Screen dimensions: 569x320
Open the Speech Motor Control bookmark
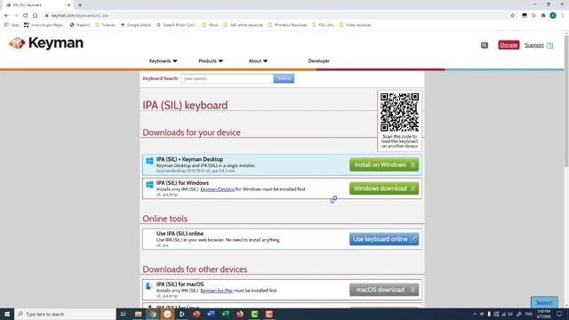click(176, 25)
